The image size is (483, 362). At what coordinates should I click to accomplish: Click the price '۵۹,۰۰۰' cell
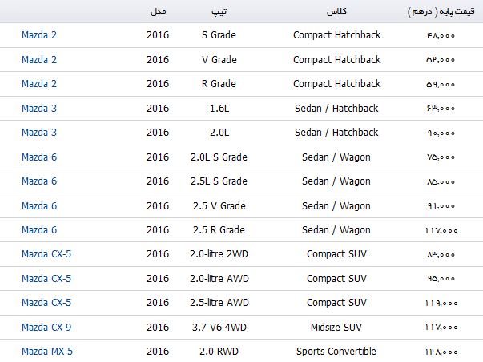click(x=441, y=84)
